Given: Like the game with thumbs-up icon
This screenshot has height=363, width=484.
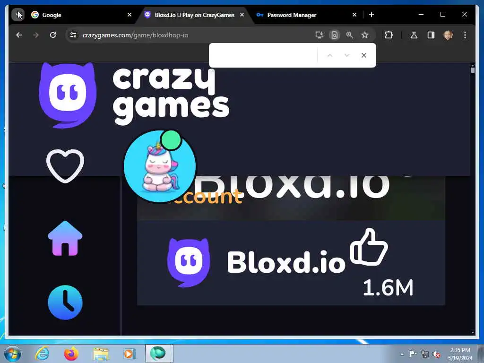Looking at the screenshot, I should pos(369,247).
